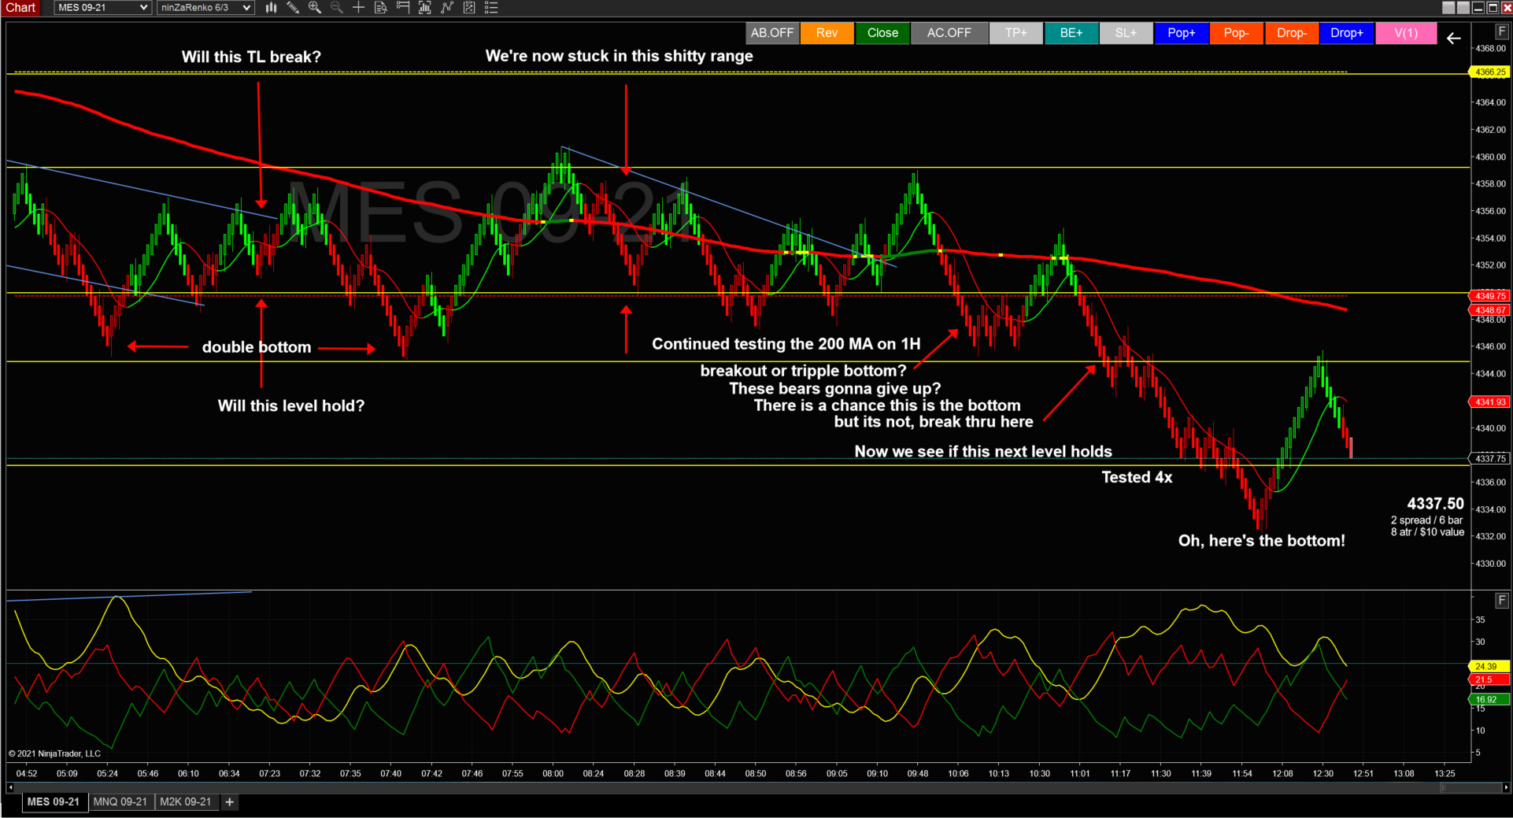Click the red 21.5 indicator value label
1513x818 pixels.
[1489, 679]
